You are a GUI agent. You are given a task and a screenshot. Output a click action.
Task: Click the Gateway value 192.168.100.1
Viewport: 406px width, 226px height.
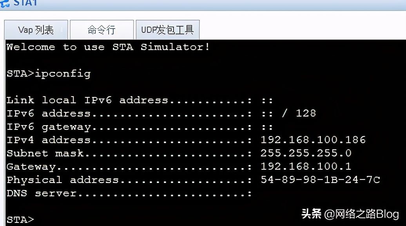306,166
